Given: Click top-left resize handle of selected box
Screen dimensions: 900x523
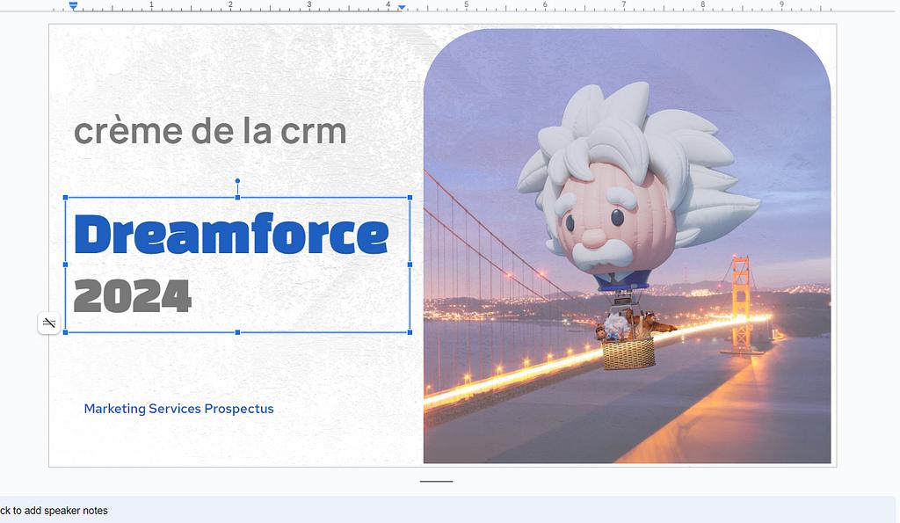Looking at the screenshot, I should tap(66, 198).
